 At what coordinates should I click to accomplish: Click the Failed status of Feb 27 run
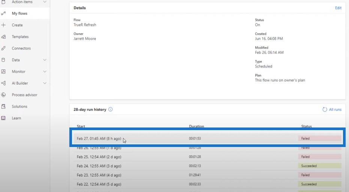pos(320,138)
